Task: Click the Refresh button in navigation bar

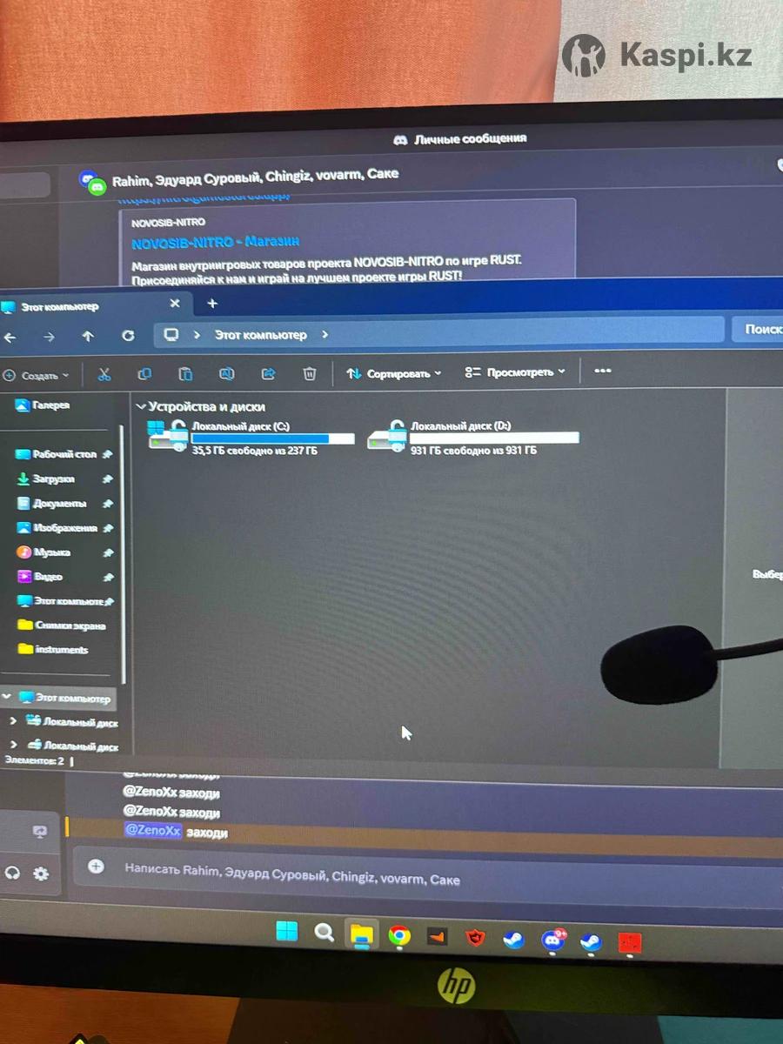Action: [x=128, y=336]
